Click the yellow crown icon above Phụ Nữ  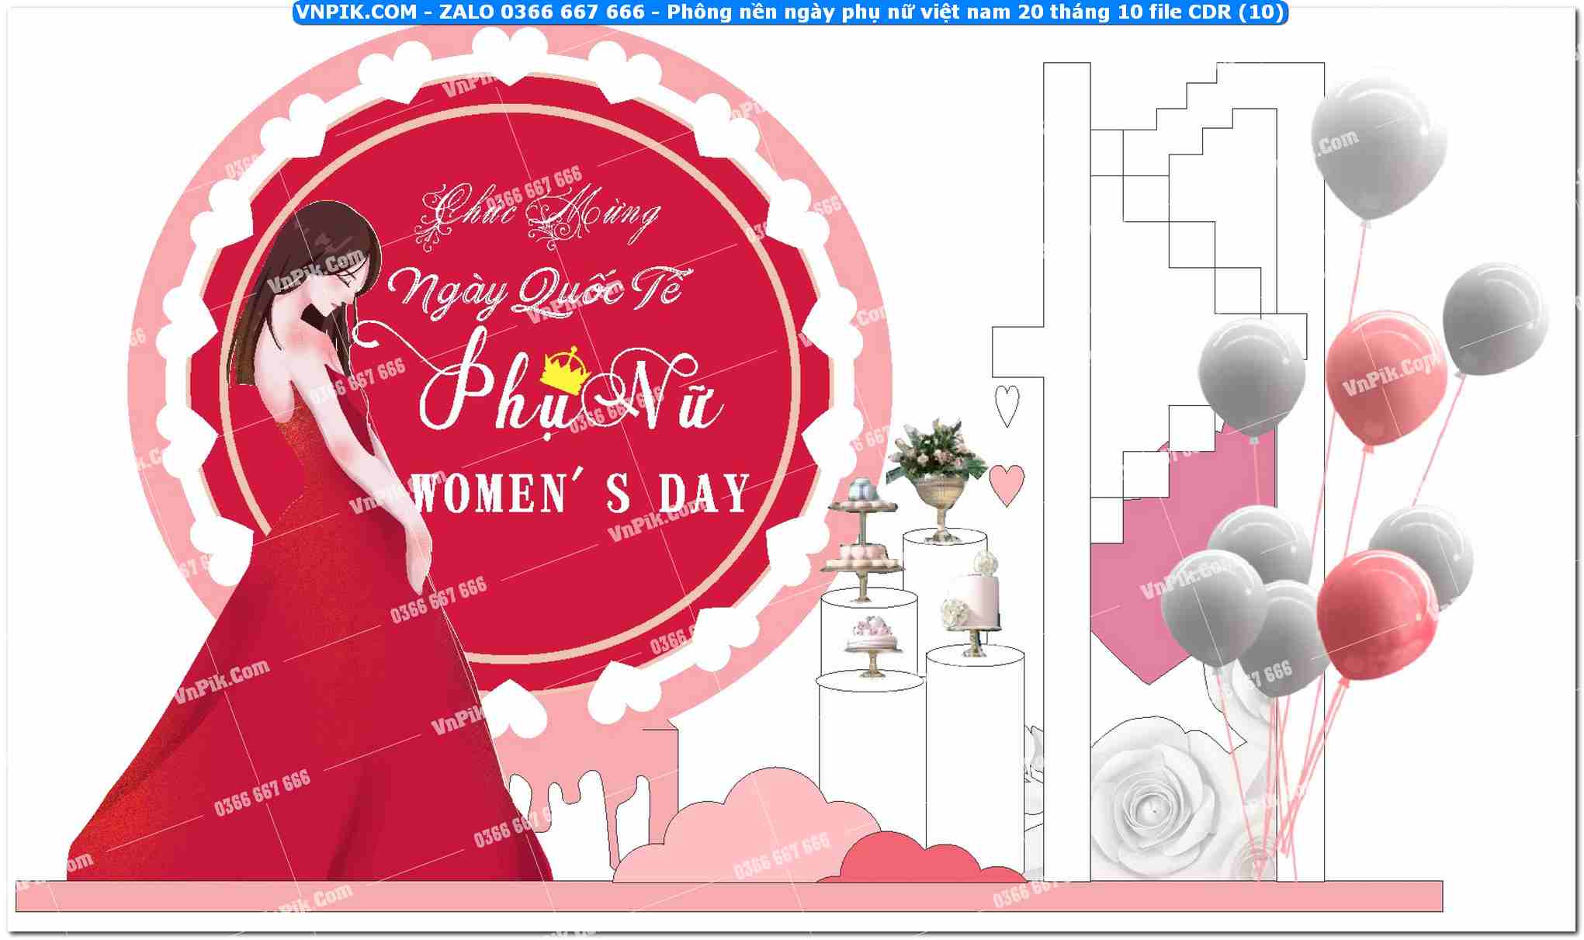click(x=566, y=369)
